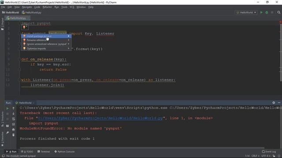Open the Refactor menu
Viewport: 282px width, 158px height.
click(47, 7)
